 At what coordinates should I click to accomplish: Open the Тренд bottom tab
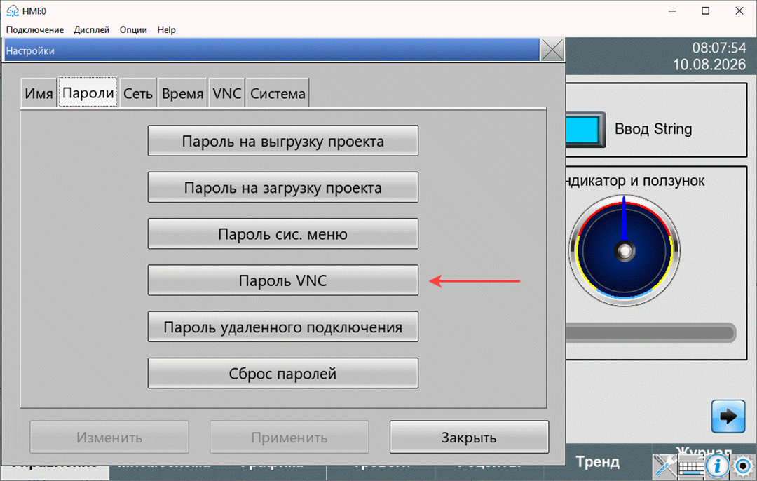pos(598,462)
